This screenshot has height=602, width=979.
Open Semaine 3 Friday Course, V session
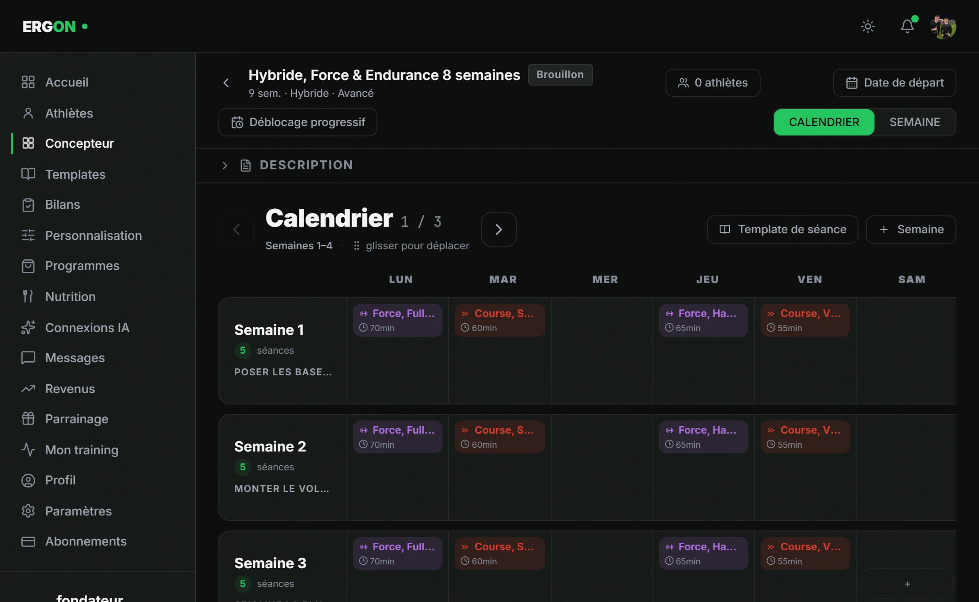pyautogui.click(x=805, y=554)
